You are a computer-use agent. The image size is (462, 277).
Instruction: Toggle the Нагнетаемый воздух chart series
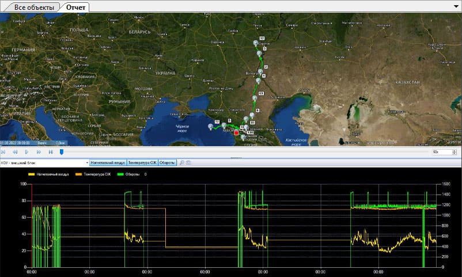108,163
